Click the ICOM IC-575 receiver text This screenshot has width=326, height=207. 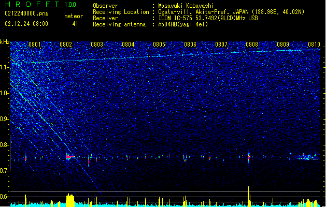(x=208, y=18)
